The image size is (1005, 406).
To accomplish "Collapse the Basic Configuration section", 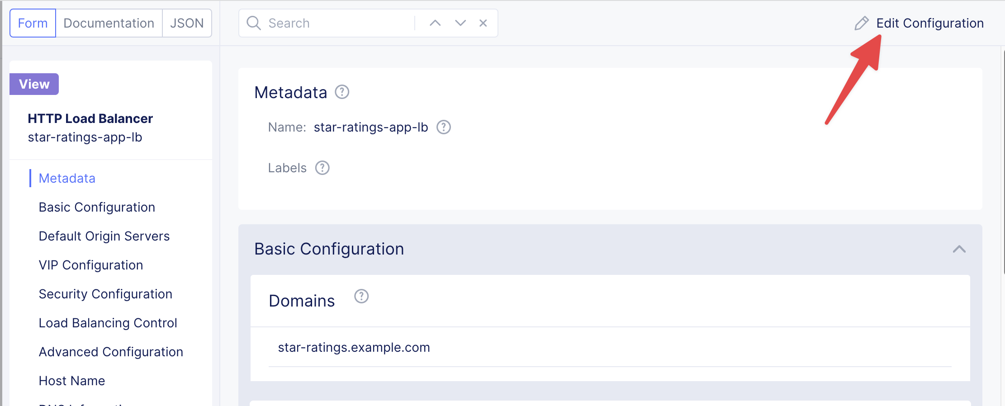I will (959, 249).
